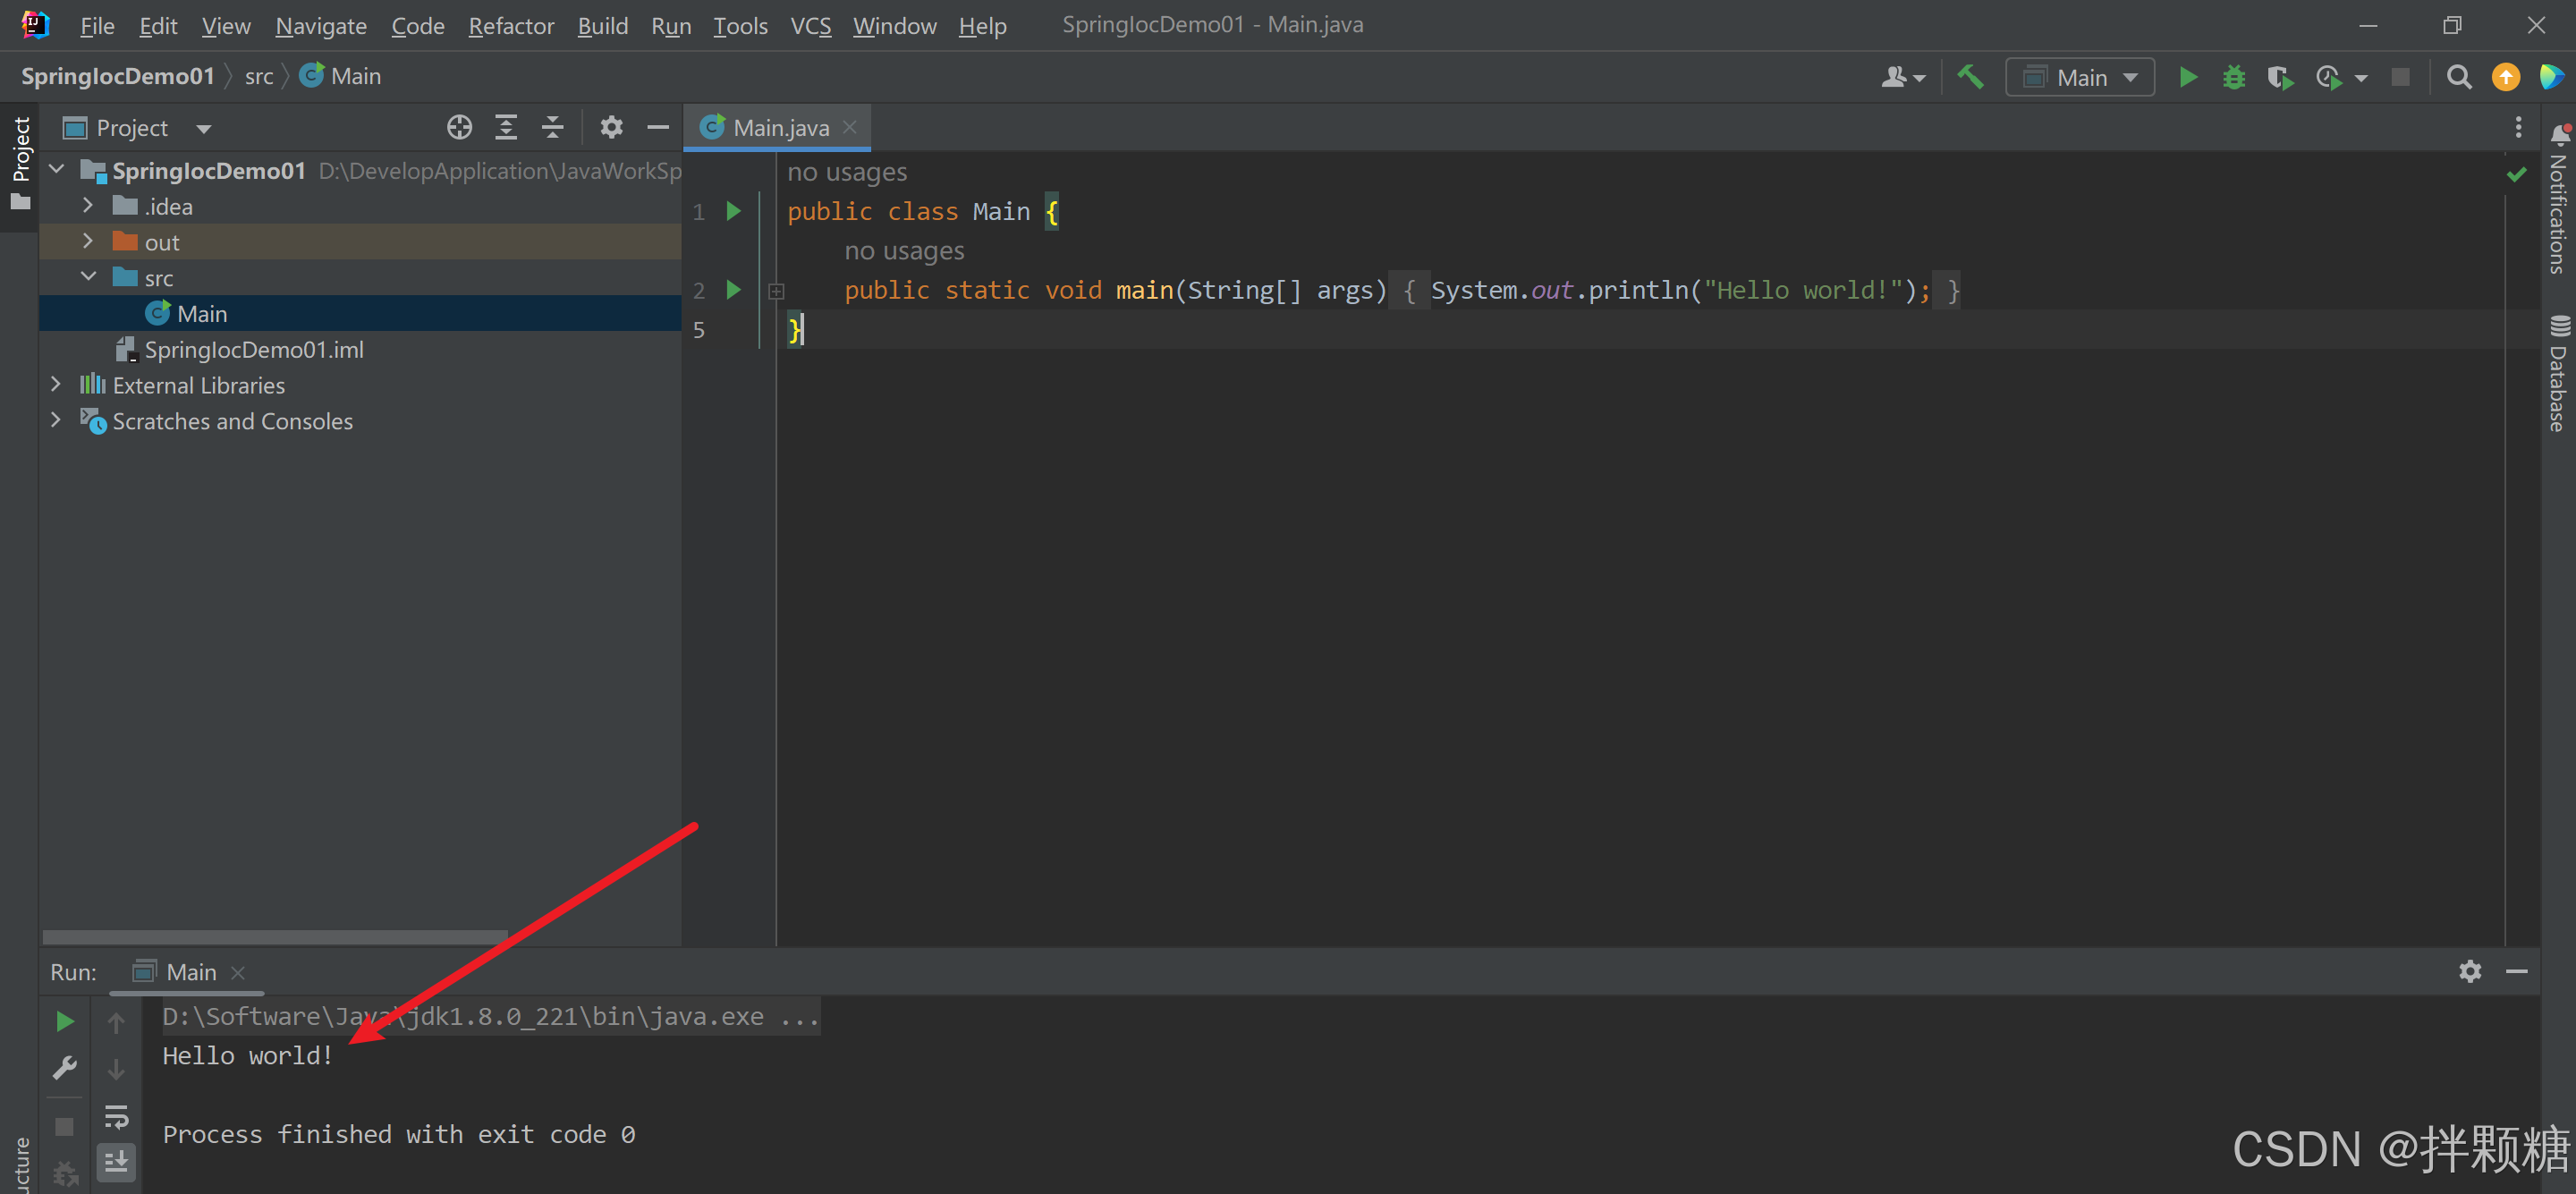The height and width of the screenshot is (1194, 2576).
Task: Expand the out folder in project tree
Action: pos(88,242)
